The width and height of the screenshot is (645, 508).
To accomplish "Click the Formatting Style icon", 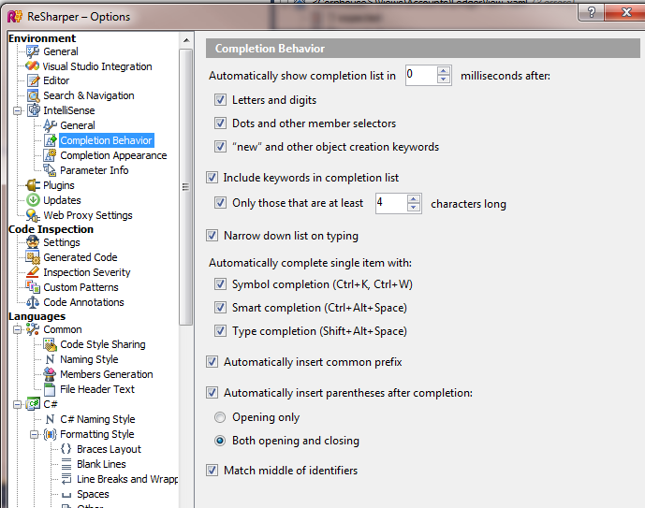I will (x=50, y=434).
